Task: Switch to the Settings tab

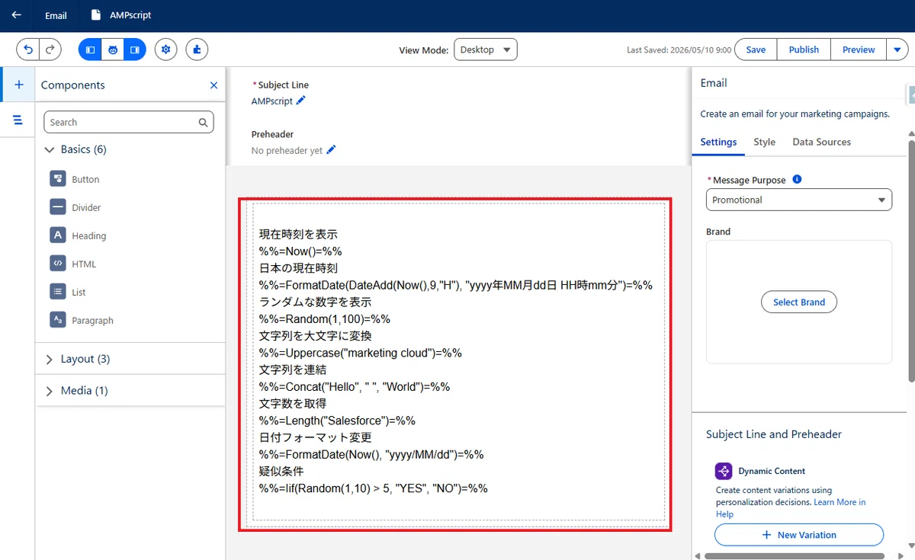Action: (718, 142)
